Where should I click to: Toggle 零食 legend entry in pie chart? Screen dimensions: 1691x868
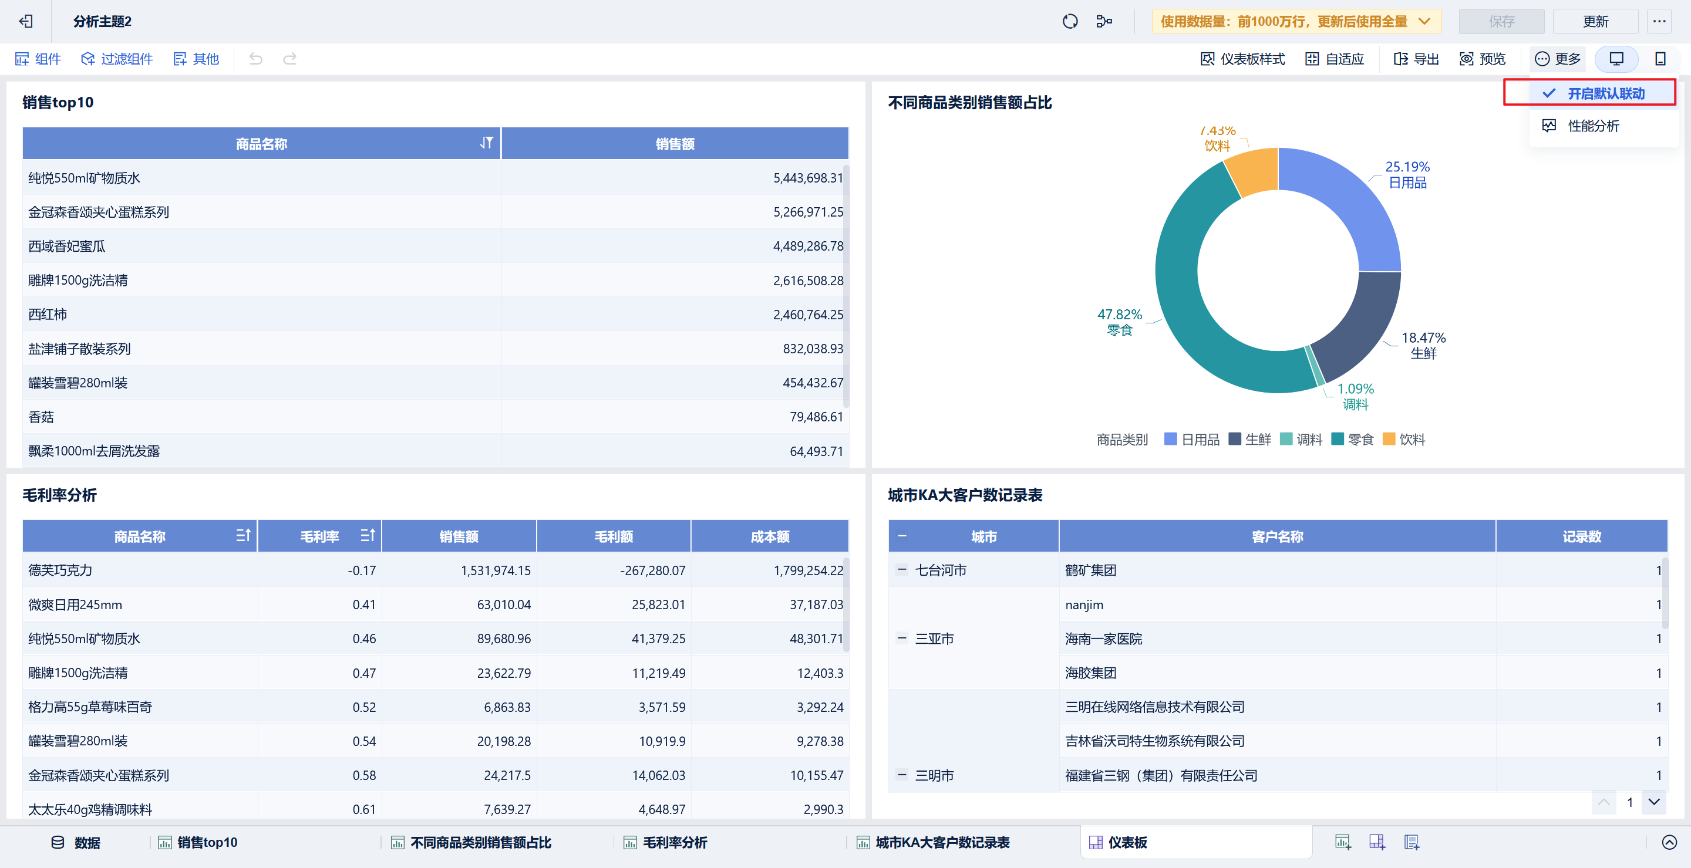point(1352,439)
